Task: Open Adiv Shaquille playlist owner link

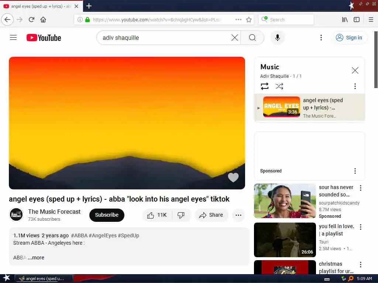Action: coord(274,76)
